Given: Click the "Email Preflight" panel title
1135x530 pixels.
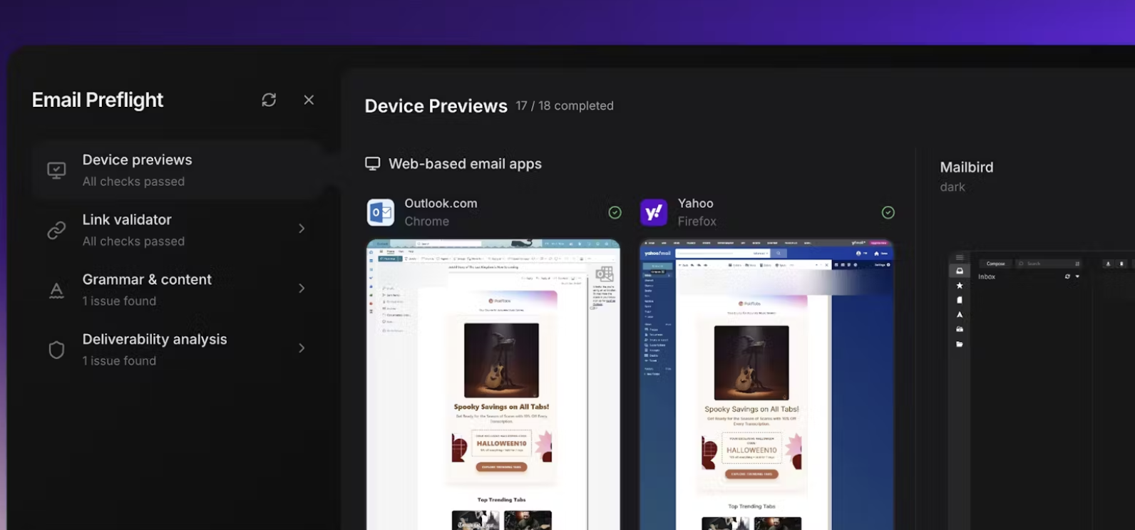Looking at the screenshot, I should 98,100.
